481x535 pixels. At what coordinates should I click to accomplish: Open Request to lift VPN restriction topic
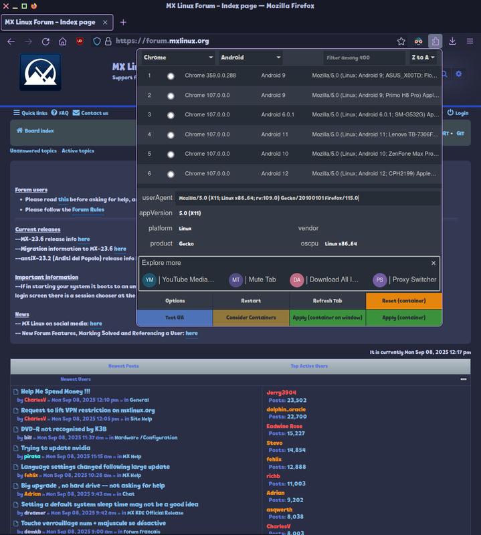point(88,411)
